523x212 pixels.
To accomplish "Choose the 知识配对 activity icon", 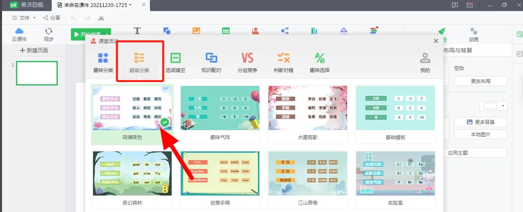I will tap(211, 62).
